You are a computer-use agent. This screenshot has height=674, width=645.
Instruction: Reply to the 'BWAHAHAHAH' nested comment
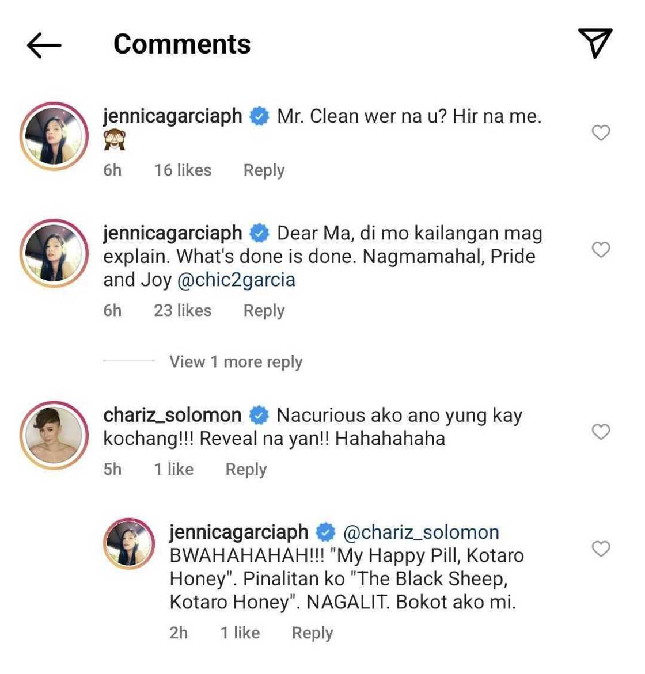[x=312, y=633]
